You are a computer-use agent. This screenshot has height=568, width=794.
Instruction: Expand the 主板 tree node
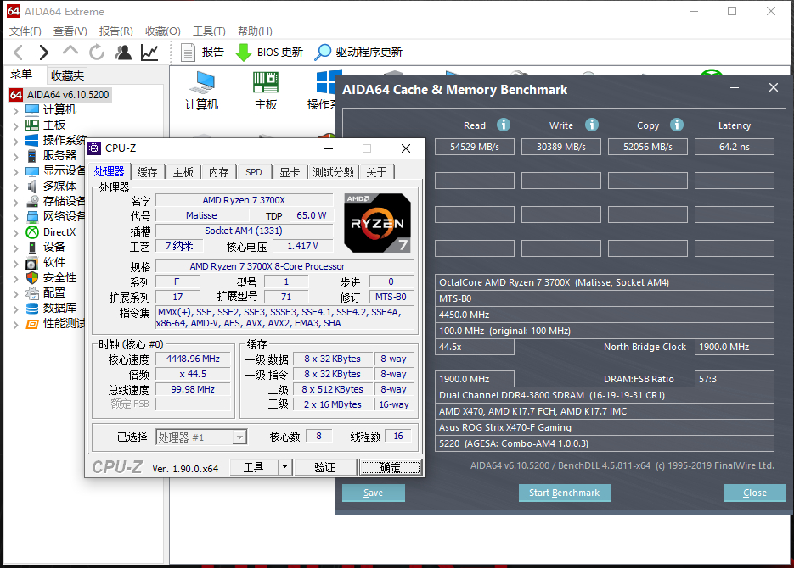pos(15,125)
